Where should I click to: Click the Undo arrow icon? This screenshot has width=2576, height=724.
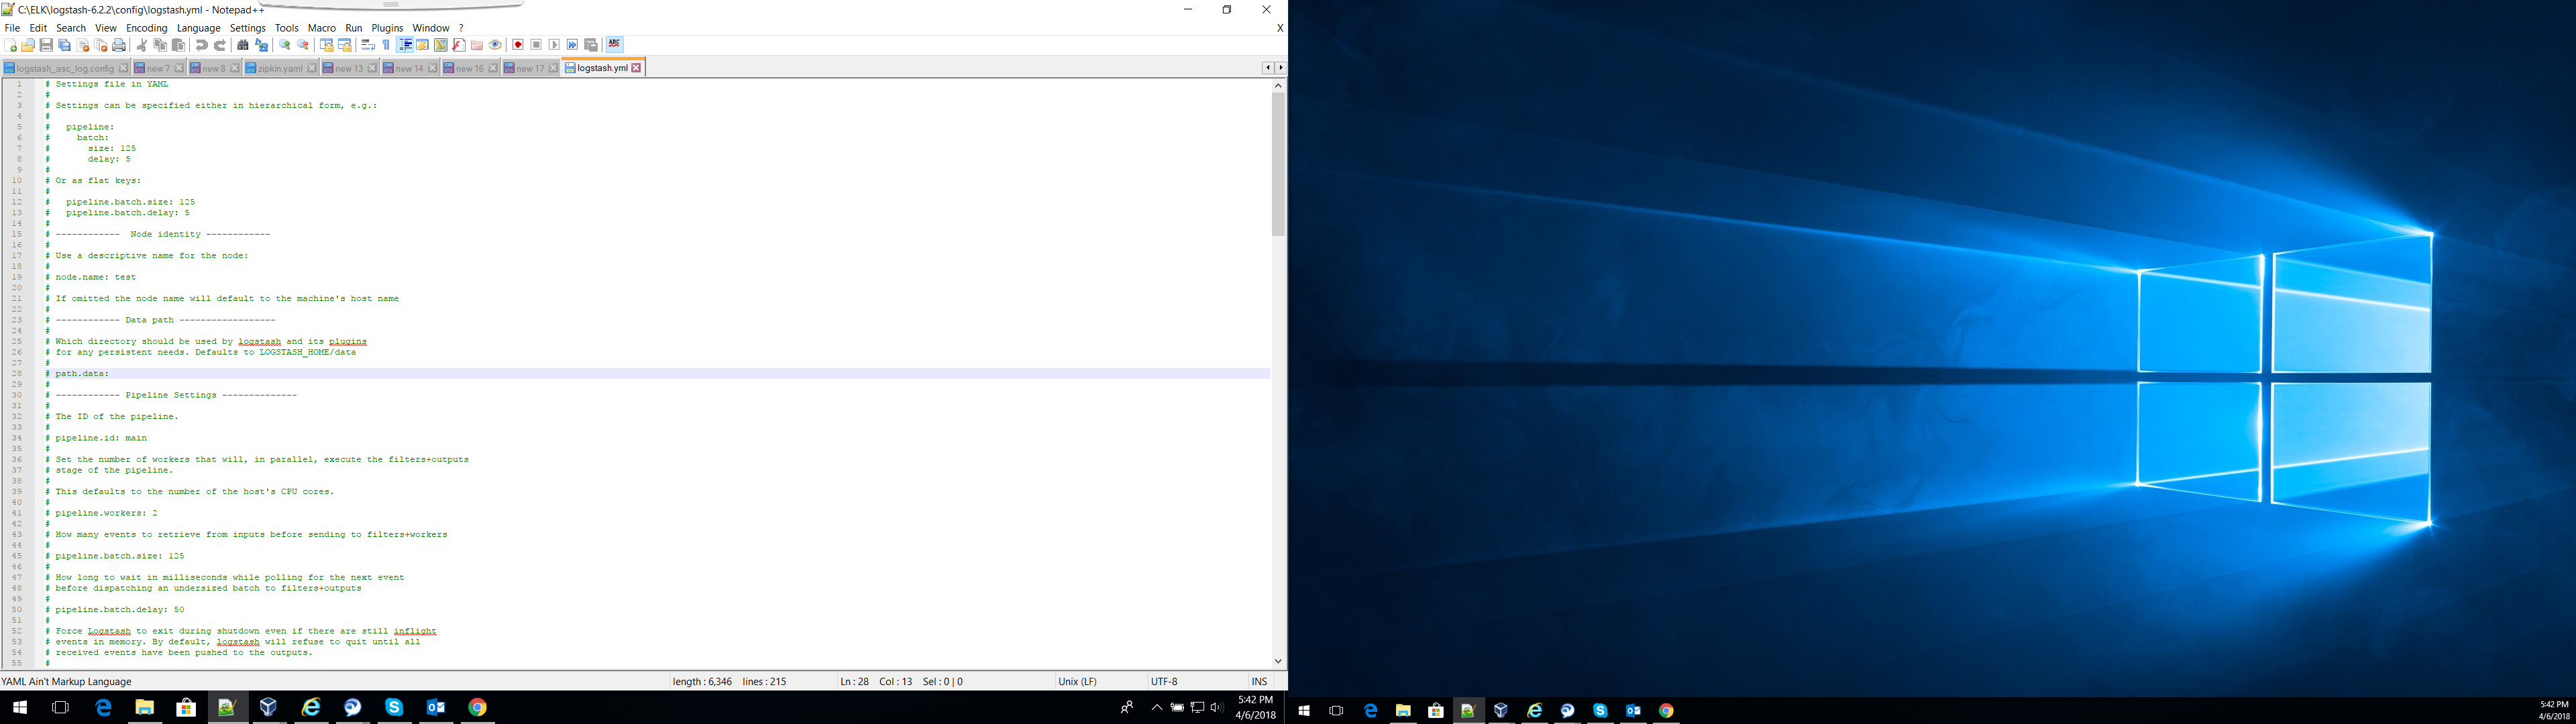[201, 45]
